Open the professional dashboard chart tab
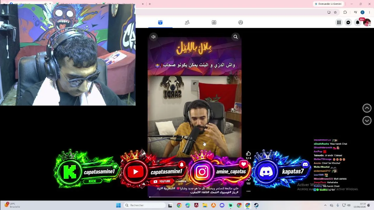The image size is (374, 210). pyautogui.click(x=214, y=22)
